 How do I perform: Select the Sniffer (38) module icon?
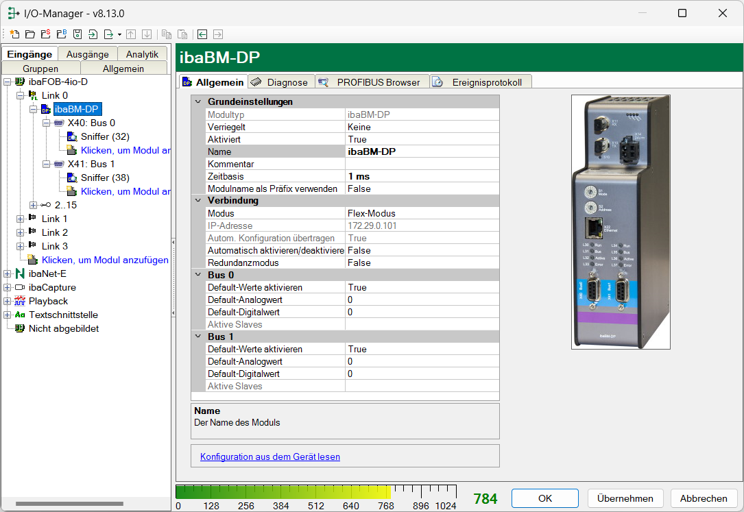[x=72, y=178]
